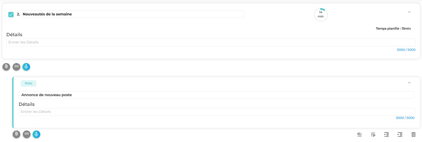
Task: Click the decrease indent icon
Action: point(386,135)
